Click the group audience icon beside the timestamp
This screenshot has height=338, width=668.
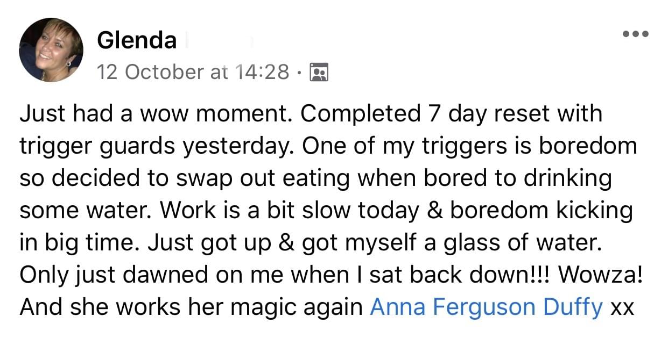pyautogui.click(x=319, y=71)
